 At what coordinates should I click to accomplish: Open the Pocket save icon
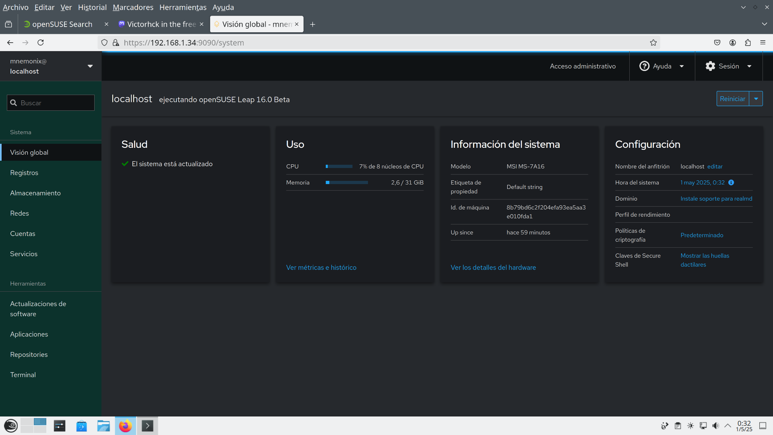(717, 43)
